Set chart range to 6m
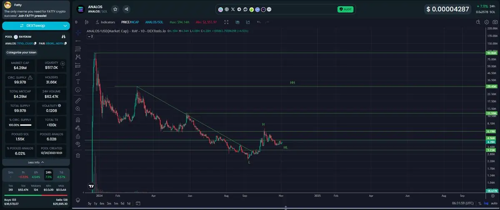This screenshot has width=500, height=210. tap(102, 203)
